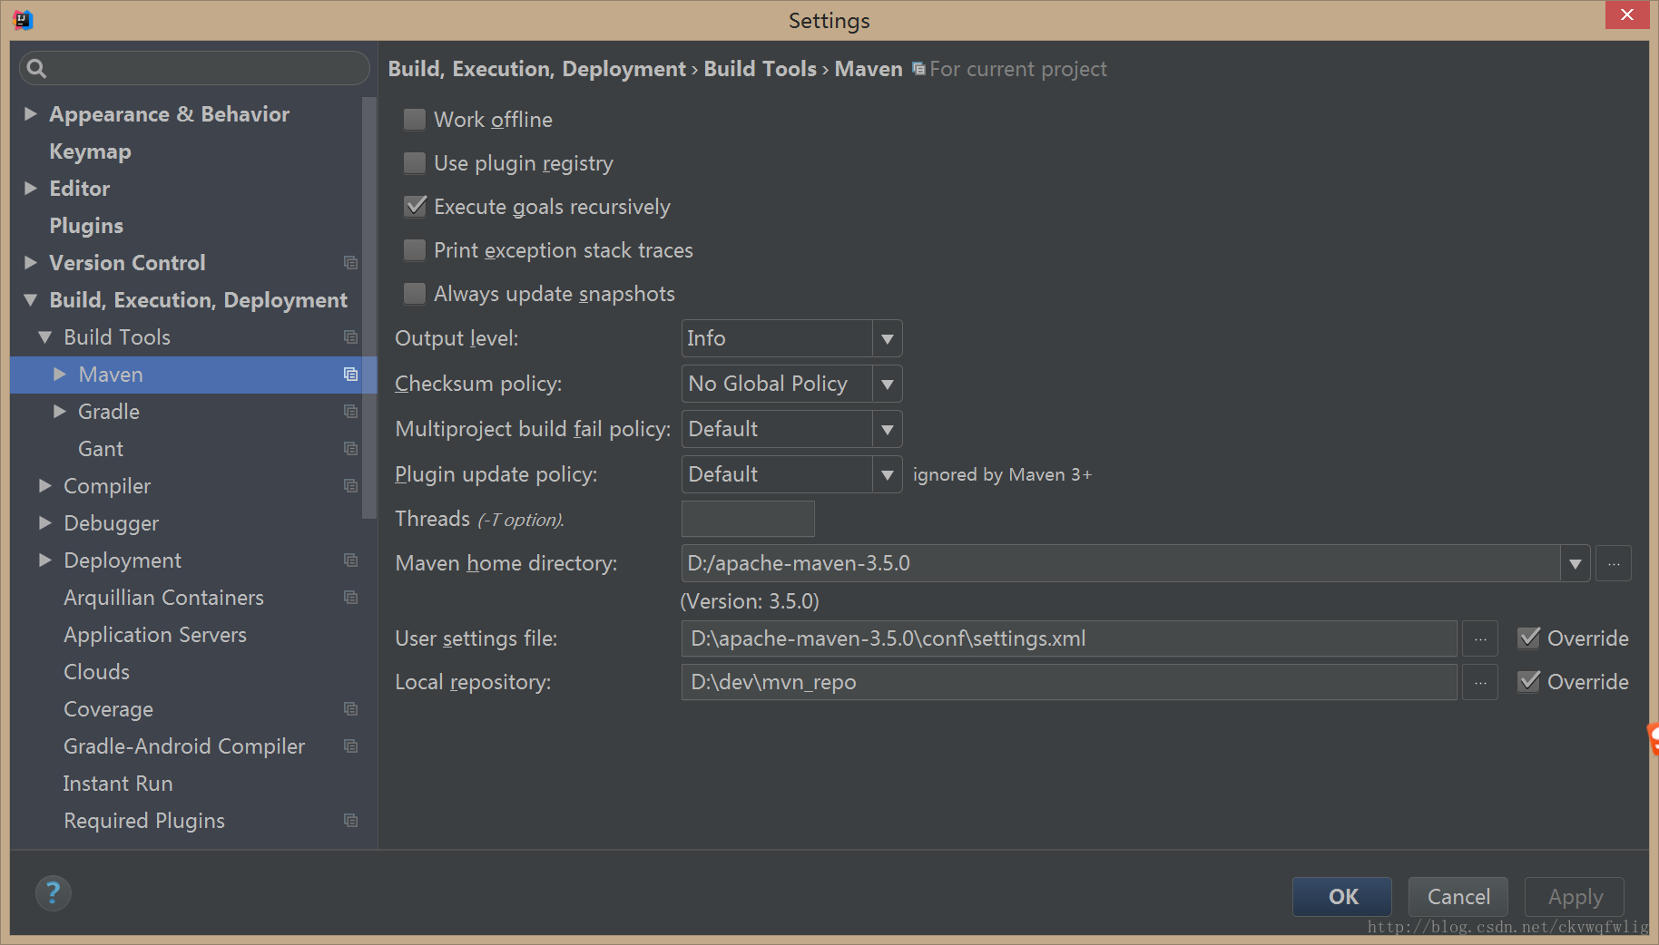Toggle Override for Local repository
The width and height of the screenshot is (1659, 945).
(1529, 682)
